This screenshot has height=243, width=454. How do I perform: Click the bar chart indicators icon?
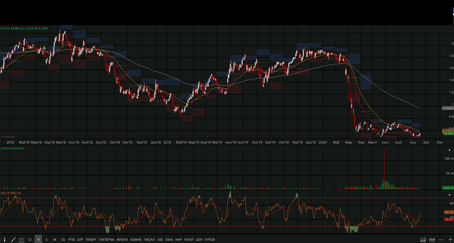432,239
